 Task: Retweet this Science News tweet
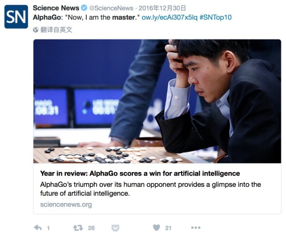(x=78, y=228)
